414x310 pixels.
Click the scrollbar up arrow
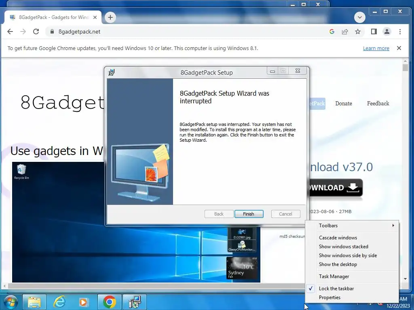(405, 61)
